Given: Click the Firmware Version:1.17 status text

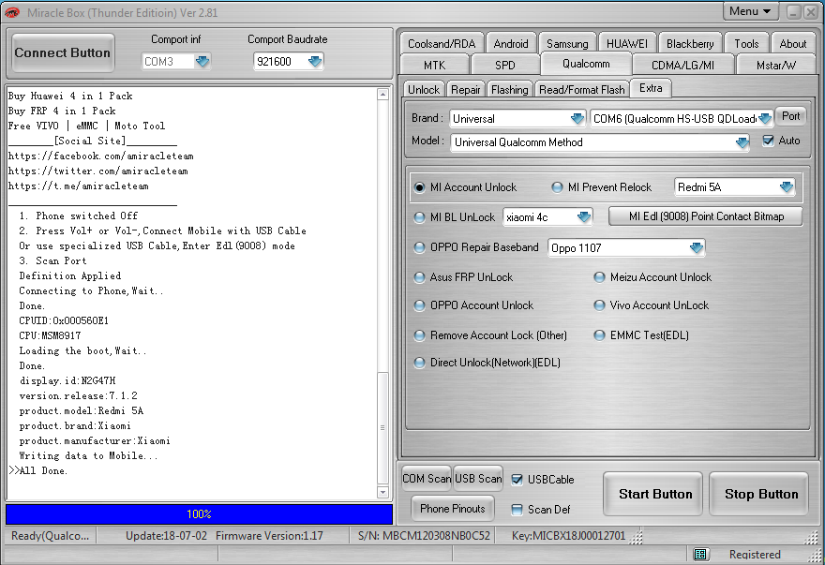Looking at the screenshot, I should (269, 536).
